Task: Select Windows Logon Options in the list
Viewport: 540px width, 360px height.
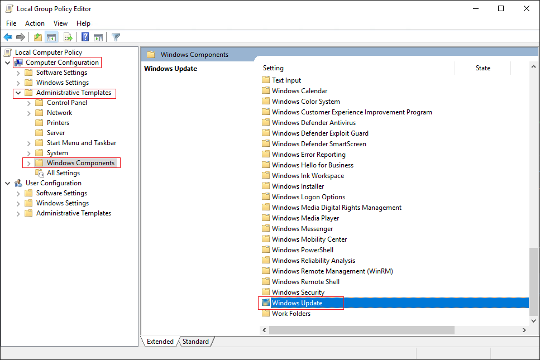Action: point(309,197)
